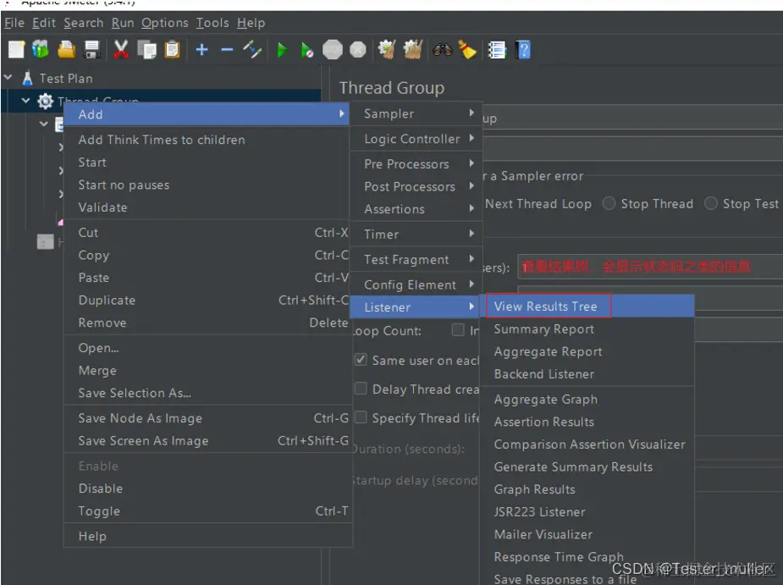
Task: Select the Stop Test radio button
Action: [x=710, y=203]
